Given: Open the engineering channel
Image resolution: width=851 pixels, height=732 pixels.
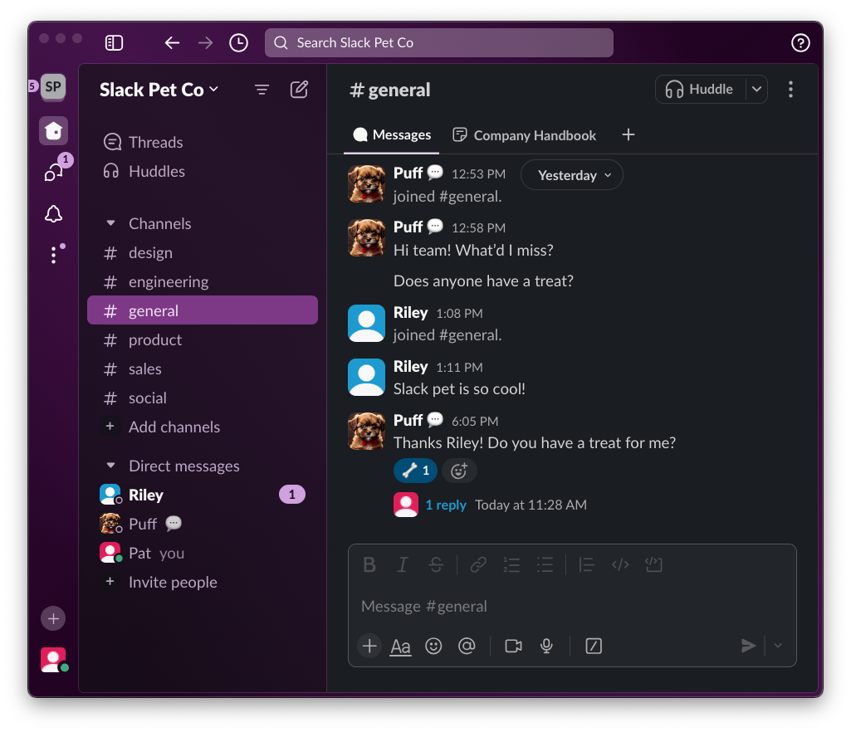Looking at the screenshot, I should click(169, 282).
